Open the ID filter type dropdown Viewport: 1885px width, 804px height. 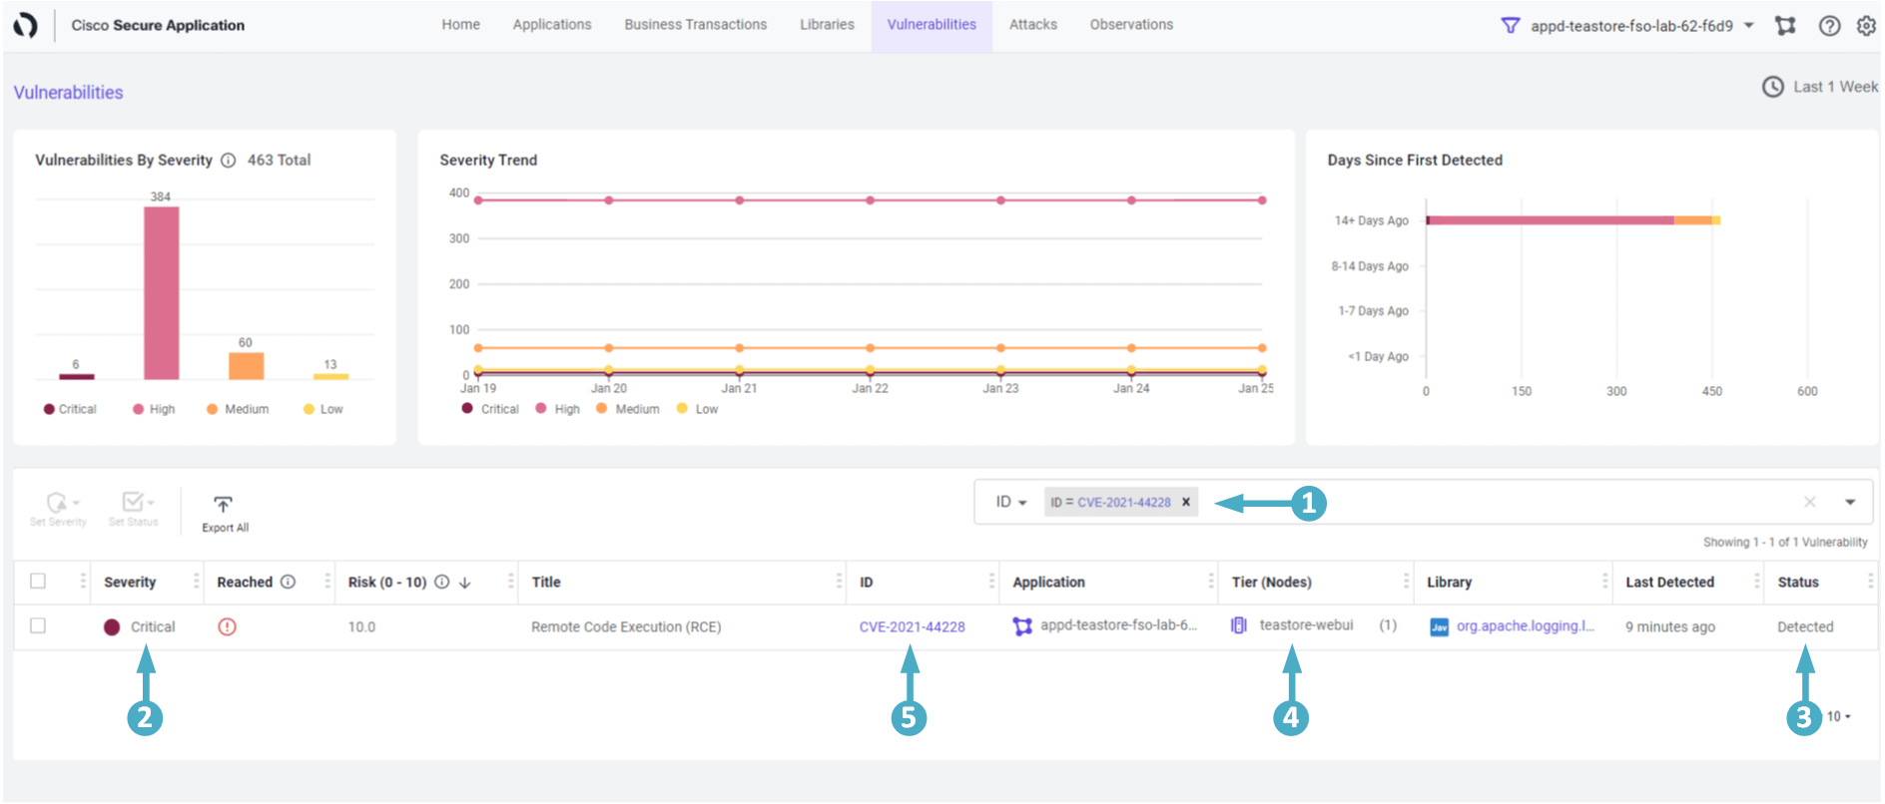[x=1010, y=503]
